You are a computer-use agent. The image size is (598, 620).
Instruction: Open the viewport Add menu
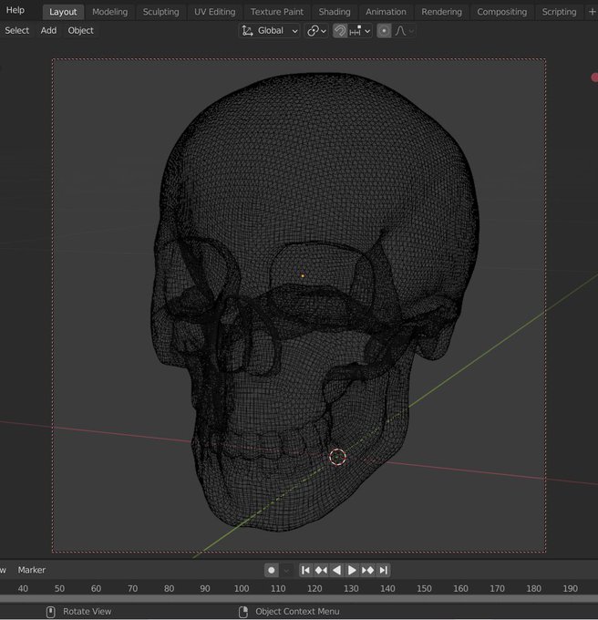[x=48, y=30]
